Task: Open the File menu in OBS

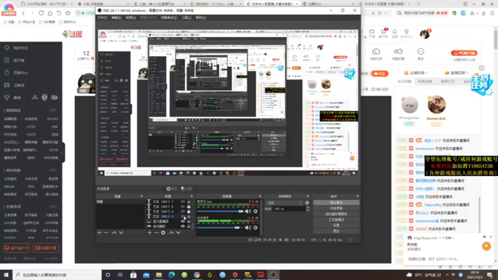Action: click(x=102, y=18)
